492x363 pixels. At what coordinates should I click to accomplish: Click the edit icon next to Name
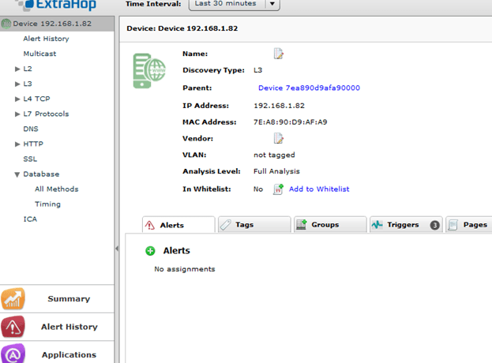(278, 54)
